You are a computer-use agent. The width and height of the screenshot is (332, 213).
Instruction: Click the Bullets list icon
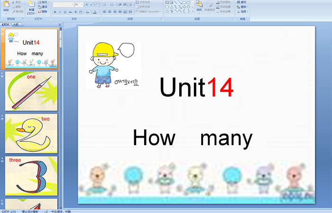tap(105, 4)
